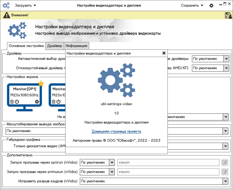Click primusun steam input field
Viewport: 233px width, 190px height.
pyautogui.click(x=168, y=172)
